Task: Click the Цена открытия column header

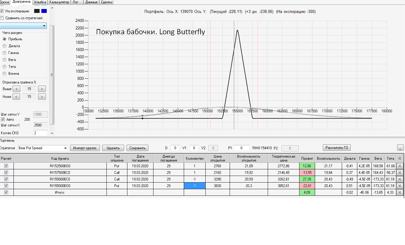Action: coord(218,158)
